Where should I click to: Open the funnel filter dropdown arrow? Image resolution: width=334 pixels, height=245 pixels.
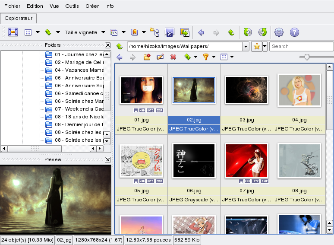tap(214, 57)
